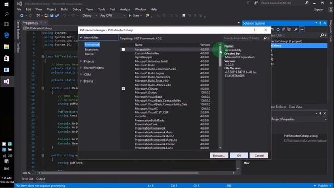334x188 pixels.
Task: Check the Accessibility assembly checkbox
Action: 123,49
